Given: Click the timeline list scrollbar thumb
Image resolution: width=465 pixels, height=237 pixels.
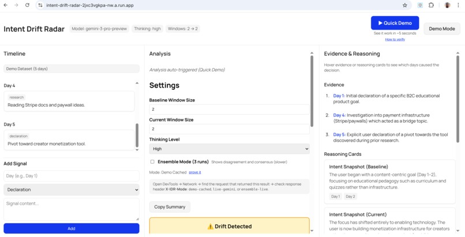Looking at the screenshot, I should 137,136.
